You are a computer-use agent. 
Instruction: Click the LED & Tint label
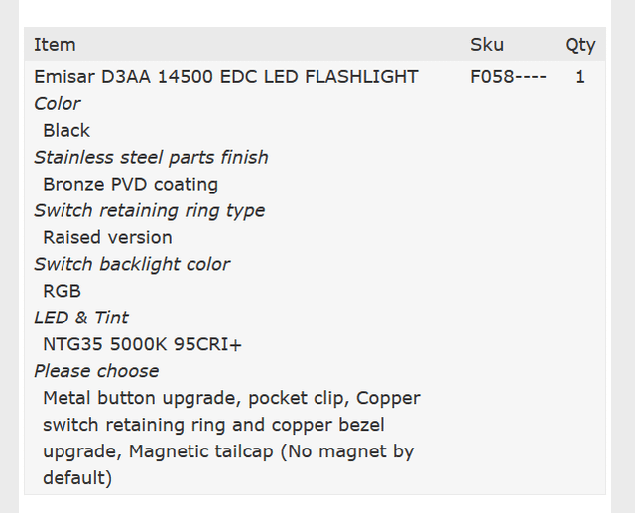[81, 319]
